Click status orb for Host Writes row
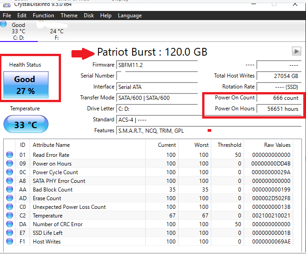 (10, 241)
